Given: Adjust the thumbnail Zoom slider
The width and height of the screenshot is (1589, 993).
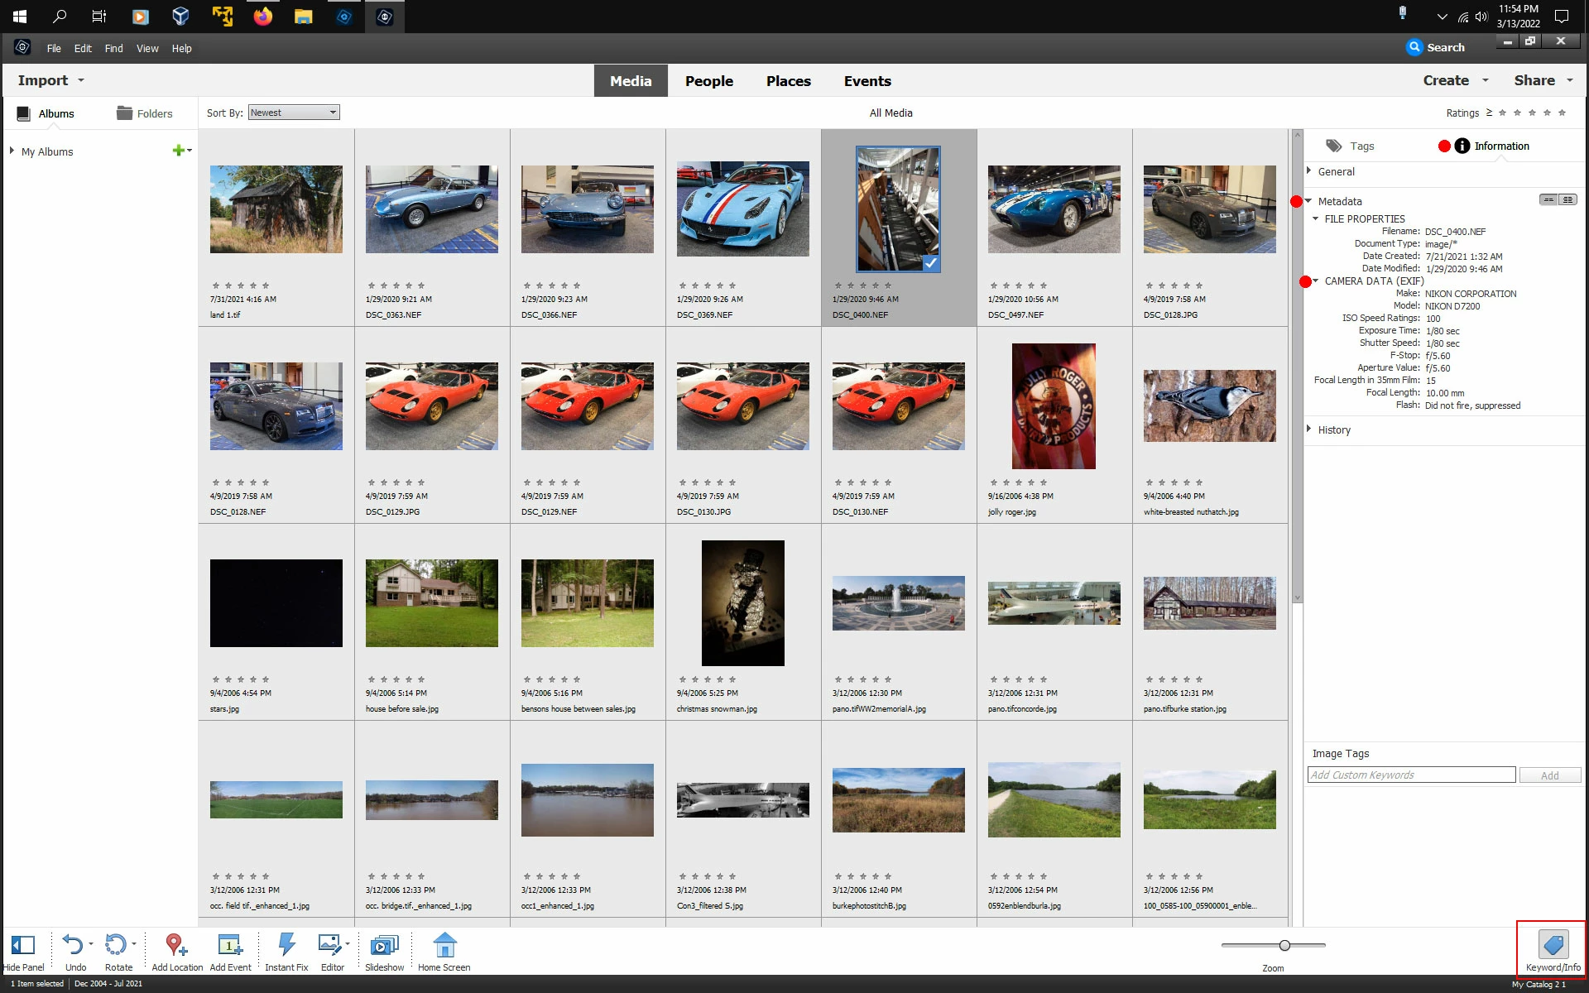Looking at the screenshot, I should click(x=1284, y=945).
